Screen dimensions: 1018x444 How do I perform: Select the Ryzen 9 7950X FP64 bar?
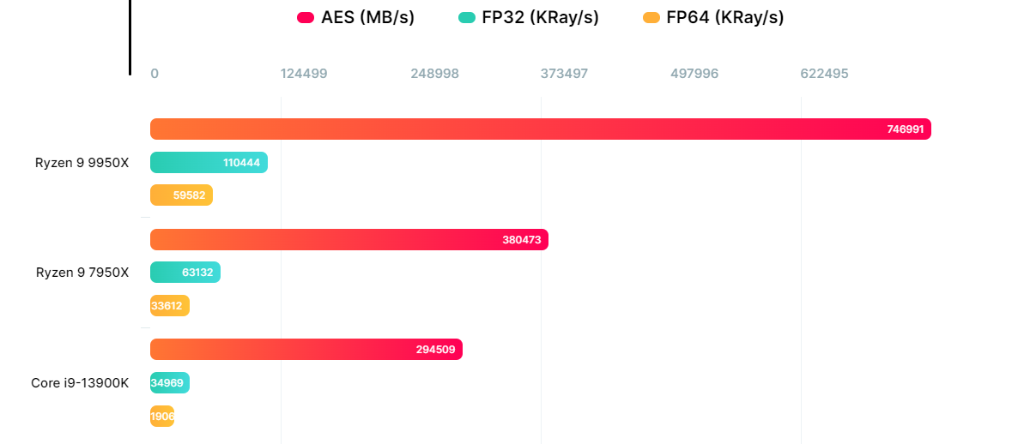(170, 306)
